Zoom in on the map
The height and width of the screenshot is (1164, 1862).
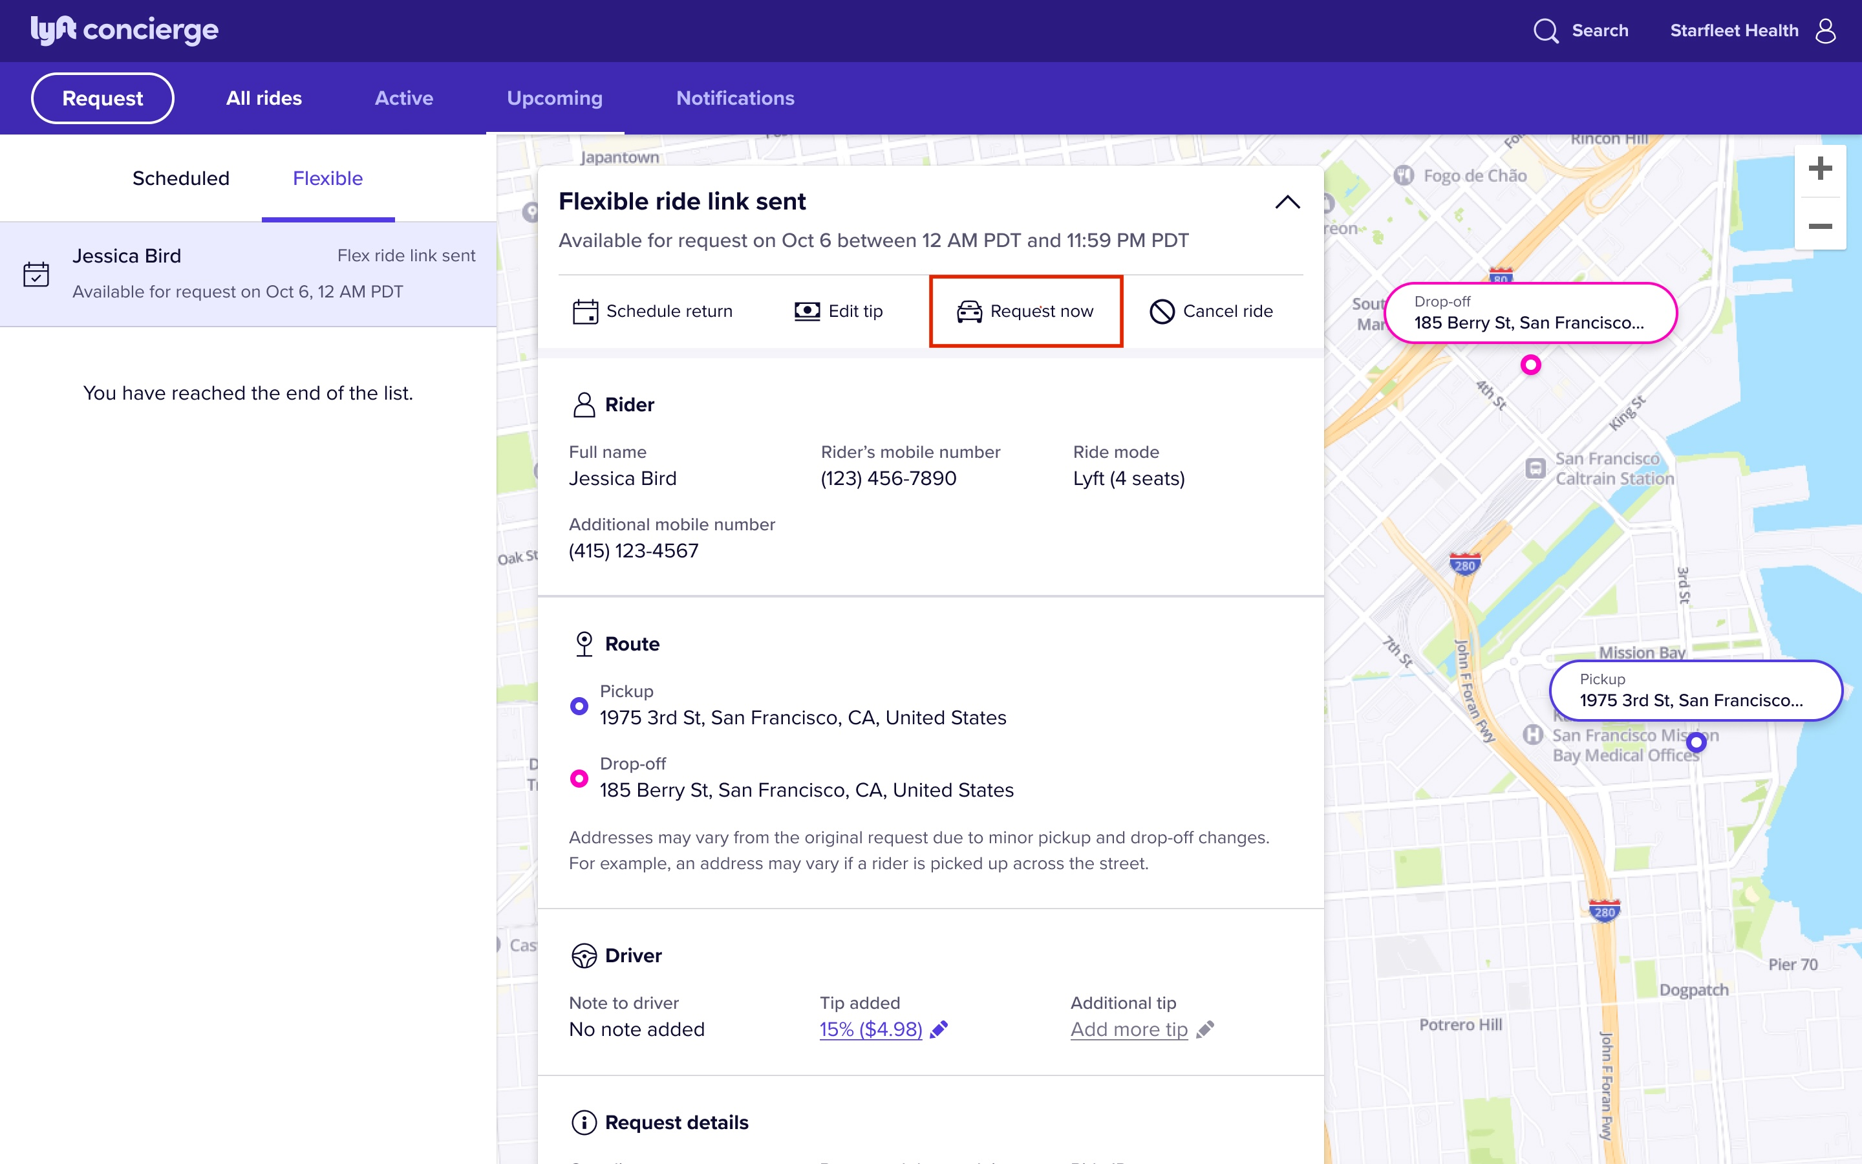tap(1820, 169)
